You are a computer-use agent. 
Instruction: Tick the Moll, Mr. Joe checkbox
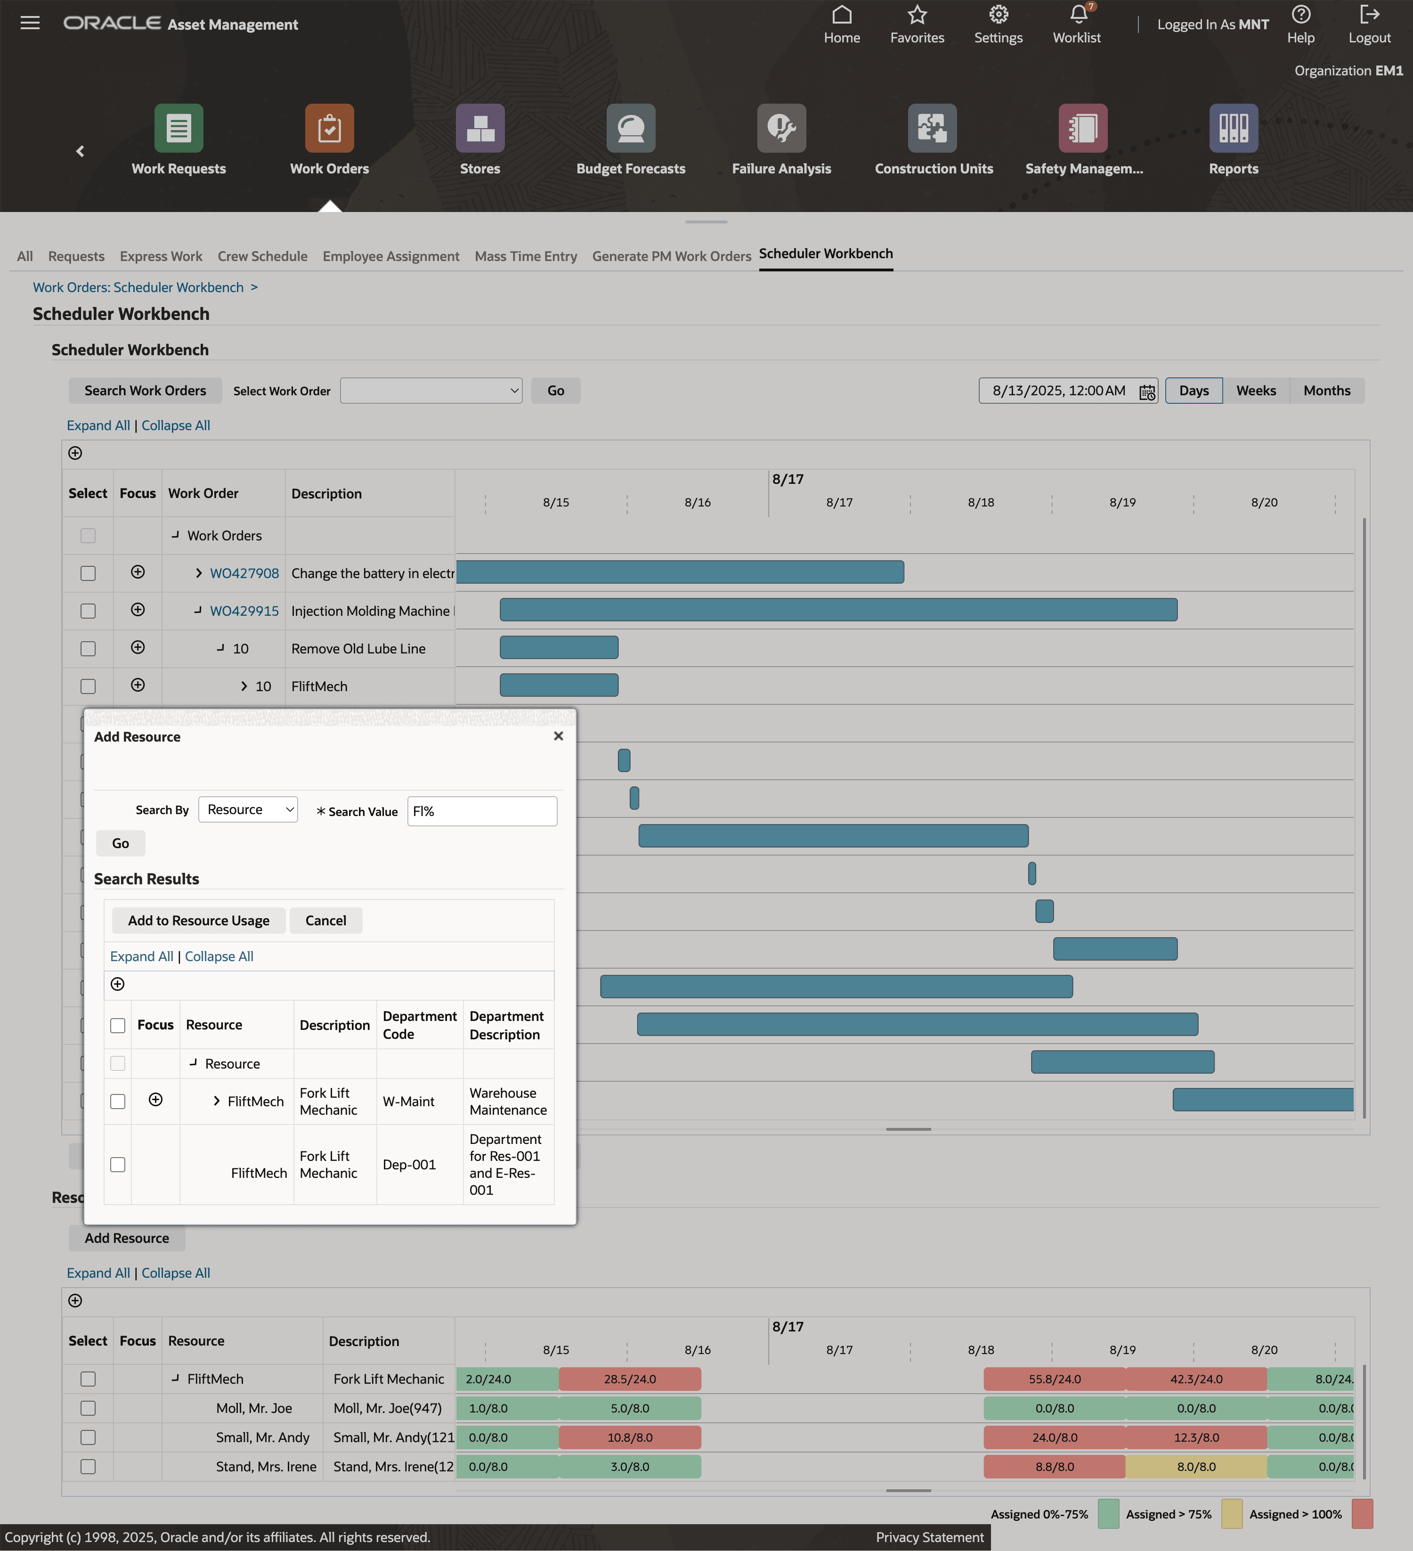(x=89, y=1409)
